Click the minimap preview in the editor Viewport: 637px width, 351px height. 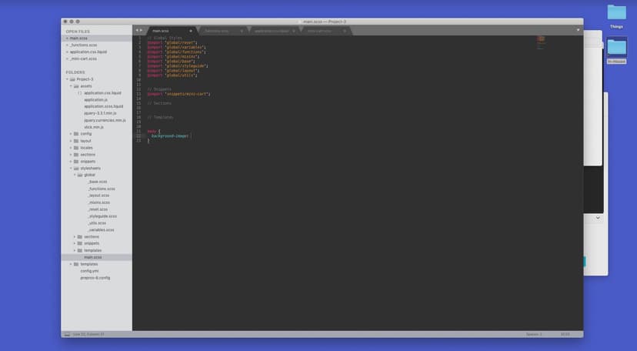pos(541,42)
